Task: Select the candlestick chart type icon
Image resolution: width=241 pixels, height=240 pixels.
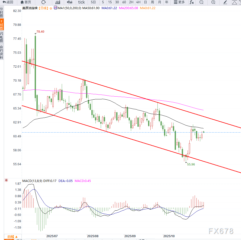Action: [70, 2]
